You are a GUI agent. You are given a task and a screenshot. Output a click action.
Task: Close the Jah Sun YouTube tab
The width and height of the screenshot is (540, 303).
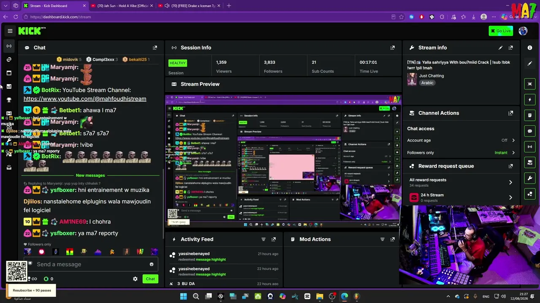click(151, 6)
